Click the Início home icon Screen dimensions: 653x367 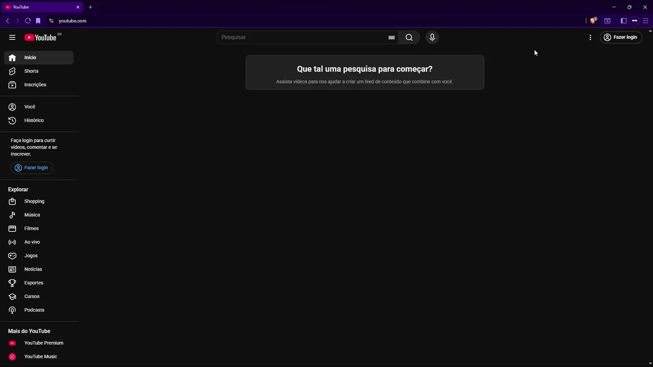point(12,58)
